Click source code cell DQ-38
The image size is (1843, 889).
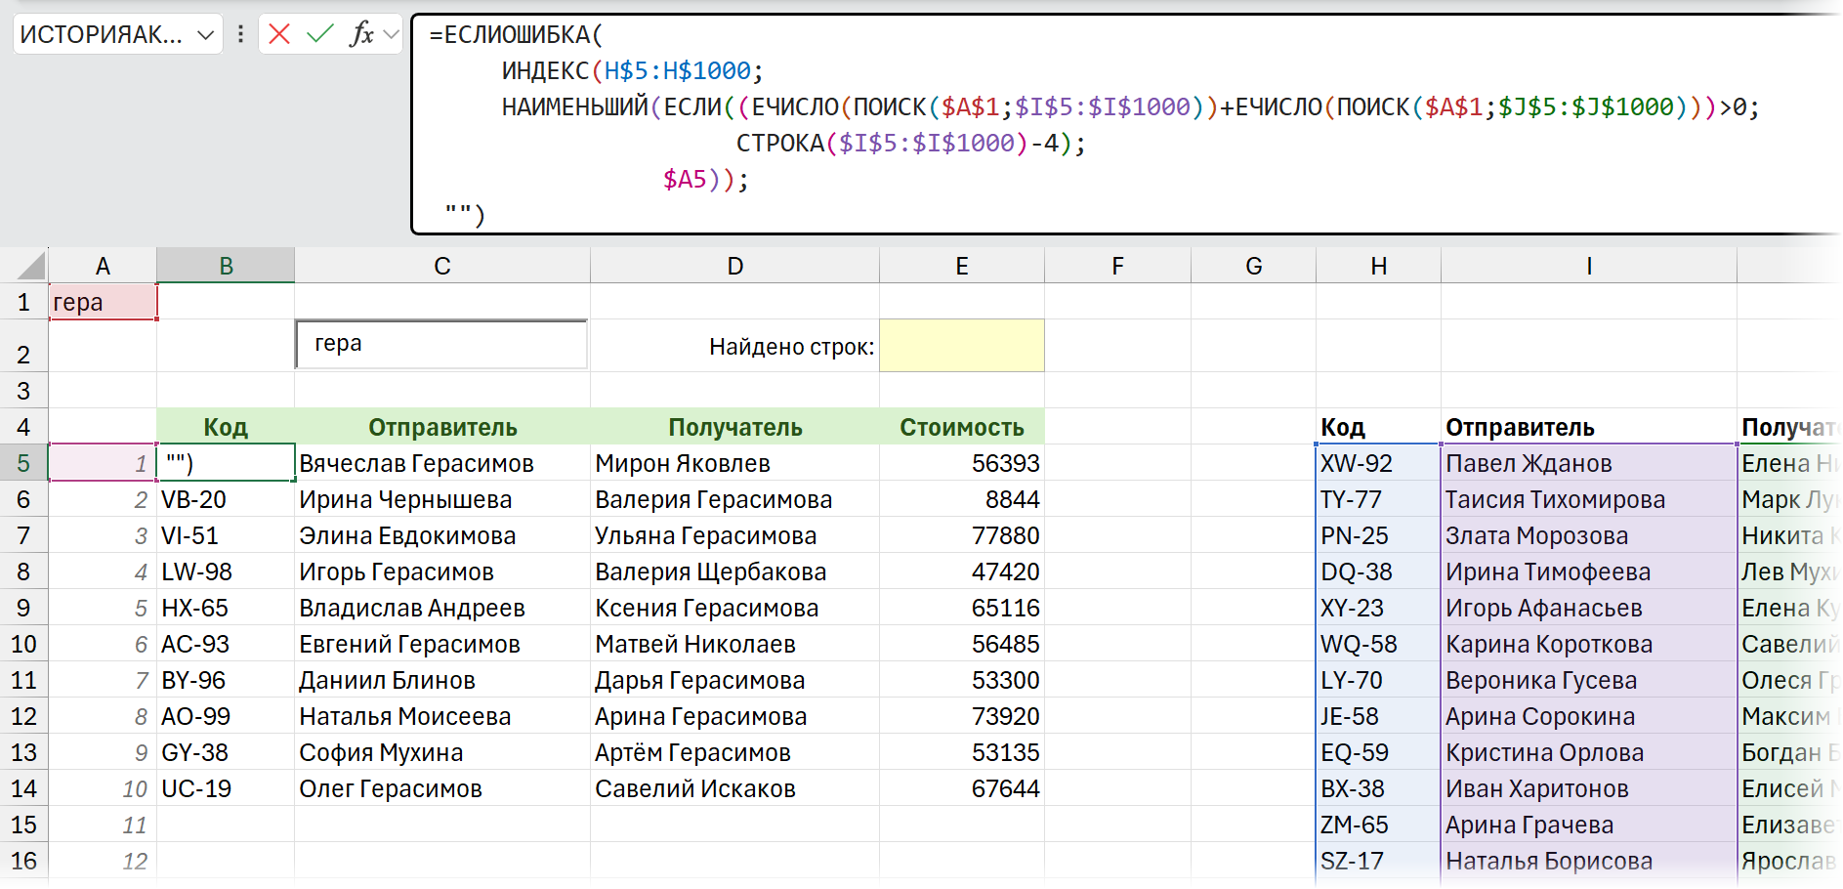pyautogui.click(x=1378, y=571)
